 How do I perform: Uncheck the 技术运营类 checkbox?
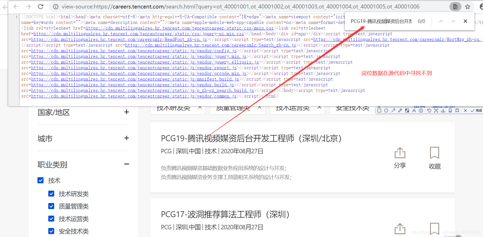[51, 218]
